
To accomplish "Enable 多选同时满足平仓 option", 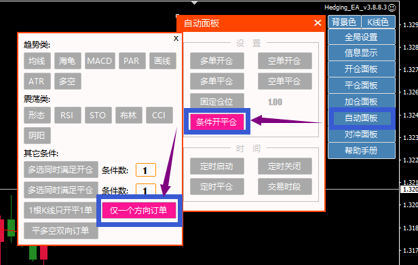I will coord(61,190).
